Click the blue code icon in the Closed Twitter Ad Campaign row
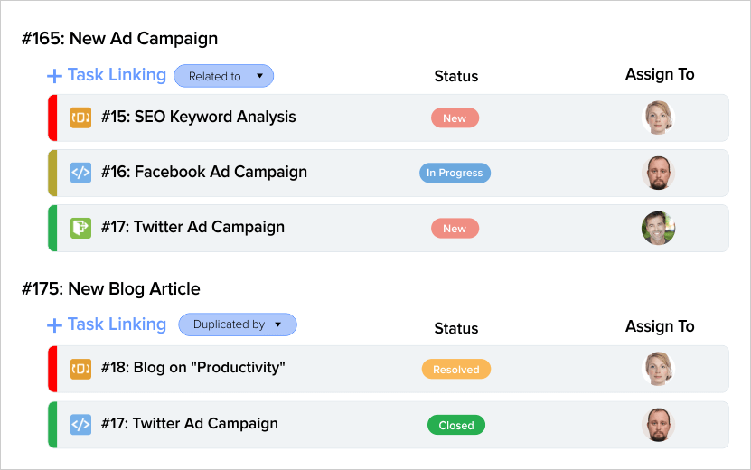This screenshot has height=470, width=751. (80, 424)
